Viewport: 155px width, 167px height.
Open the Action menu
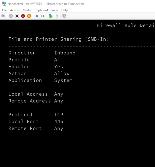click(15, 10)
